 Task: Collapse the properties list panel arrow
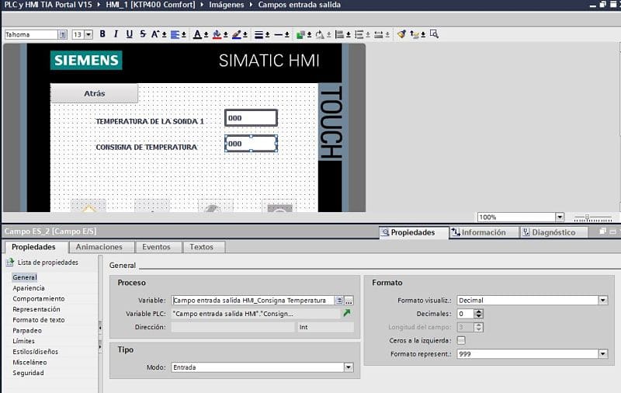point(100,328)
